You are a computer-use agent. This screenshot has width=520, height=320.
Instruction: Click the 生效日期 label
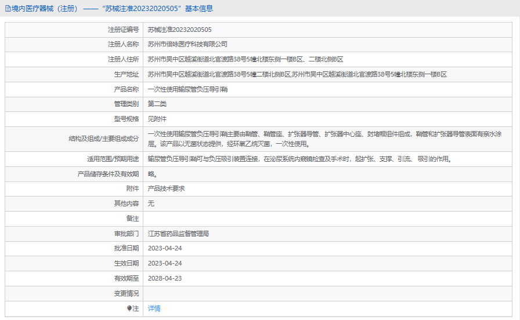tap(127, 263)
